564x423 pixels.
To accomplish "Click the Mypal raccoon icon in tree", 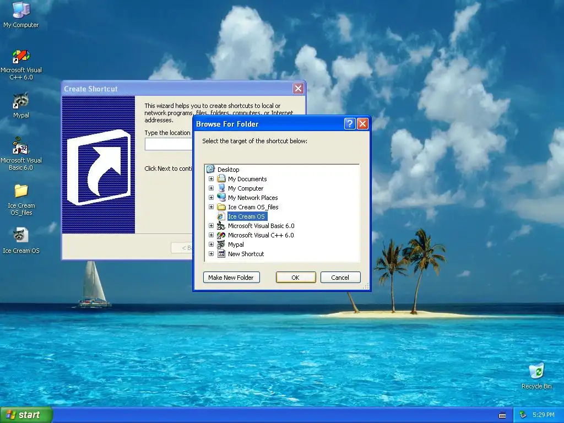I will (221, 244).
